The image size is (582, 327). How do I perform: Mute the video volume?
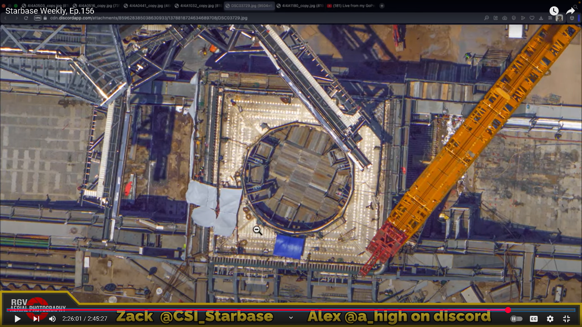pyautogui.click(x=52, y=319)
